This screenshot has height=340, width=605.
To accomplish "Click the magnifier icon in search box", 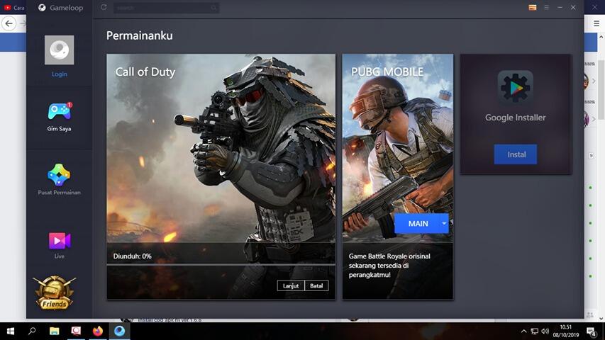I will [213, 8].
